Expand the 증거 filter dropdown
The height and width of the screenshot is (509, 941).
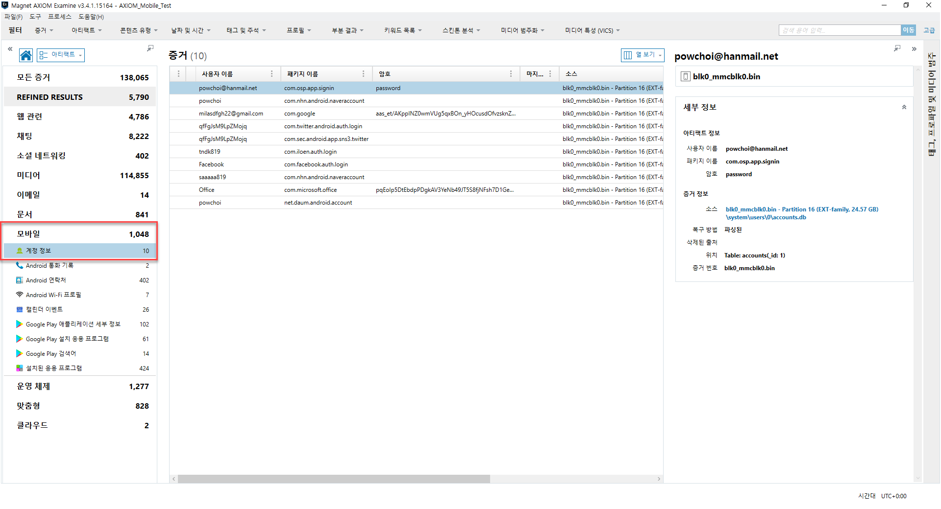[x=44, y=30]
